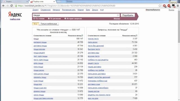Open the Директ menu link

(35, 10)
